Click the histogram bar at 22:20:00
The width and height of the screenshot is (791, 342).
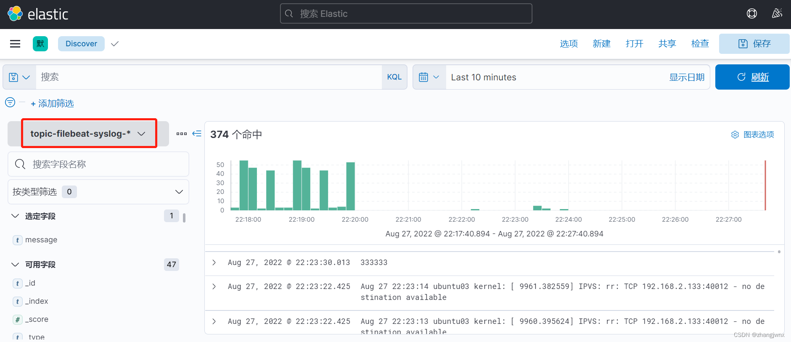(351, 186)
